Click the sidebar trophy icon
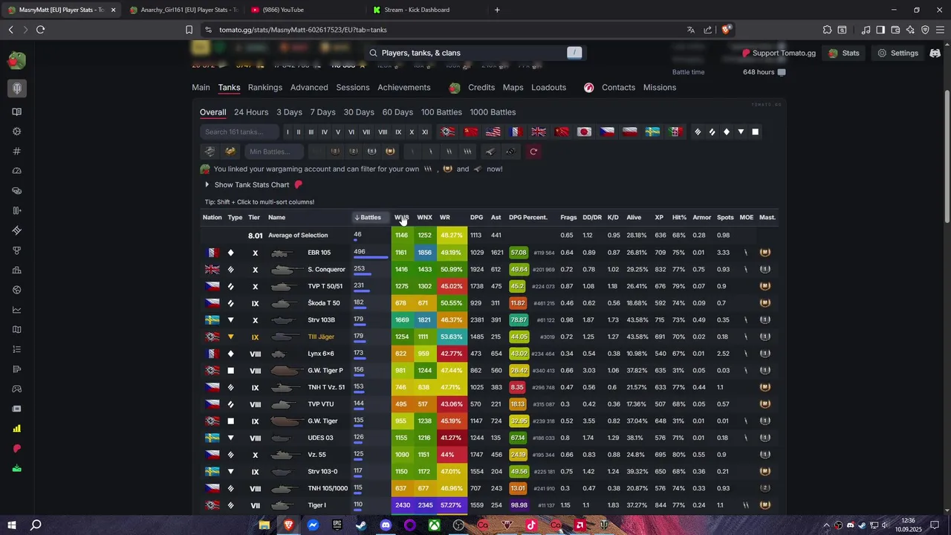This screenshot has height=535, width=951. point(16,250)
